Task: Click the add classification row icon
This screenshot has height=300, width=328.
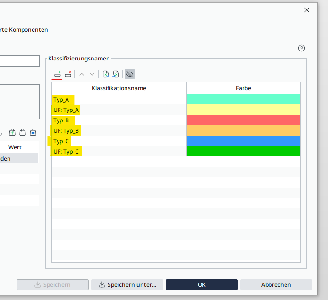Action: (x=57, y=74)
